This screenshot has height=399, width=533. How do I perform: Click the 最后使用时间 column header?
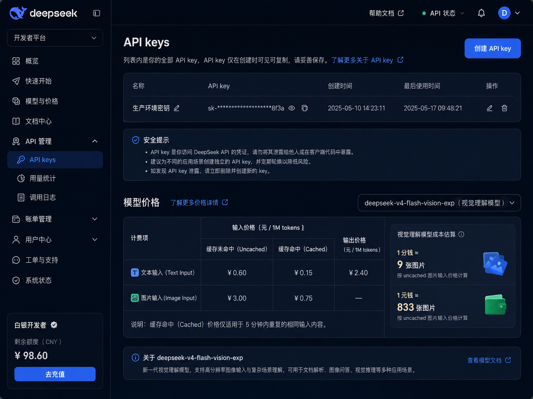[422, 86]
